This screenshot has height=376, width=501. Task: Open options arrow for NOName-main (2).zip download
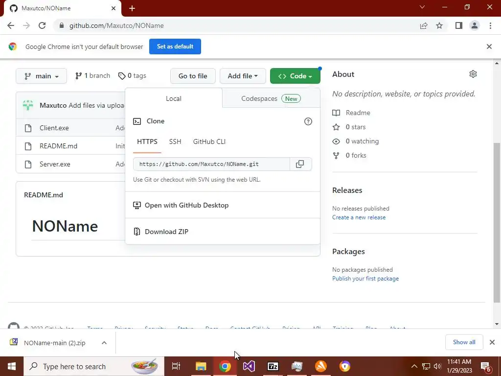pos(104,343)
